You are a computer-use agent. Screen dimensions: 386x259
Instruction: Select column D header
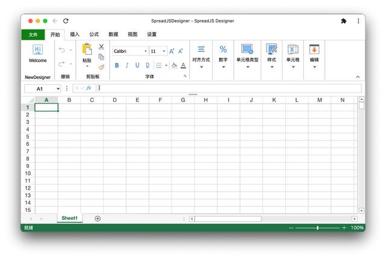[x=115, y=100]
